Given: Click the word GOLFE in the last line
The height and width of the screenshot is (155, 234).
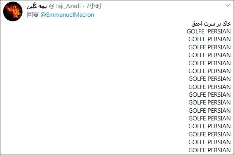Looking at the screenshot, I should 197,150.
